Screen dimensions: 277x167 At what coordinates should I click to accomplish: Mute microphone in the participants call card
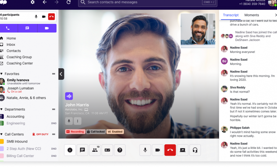point(36,17)
